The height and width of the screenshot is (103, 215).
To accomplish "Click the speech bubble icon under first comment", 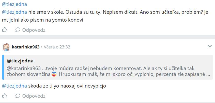I will [x=18, y=30].
